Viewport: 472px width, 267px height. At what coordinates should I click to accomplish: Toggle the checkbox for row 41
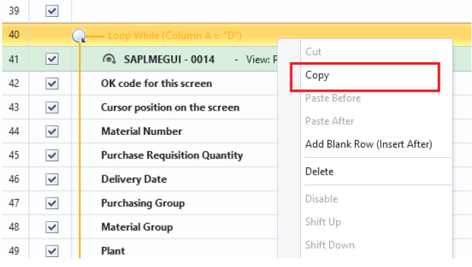[x=52, y=59]
